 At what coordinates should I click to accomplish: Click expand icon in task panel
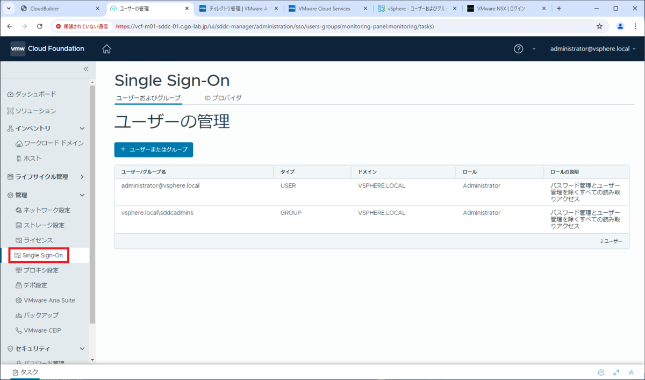616,372
